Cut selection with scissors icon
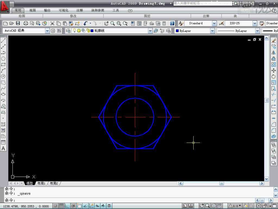This screenshot has height=209, width=278. [52, 23]
